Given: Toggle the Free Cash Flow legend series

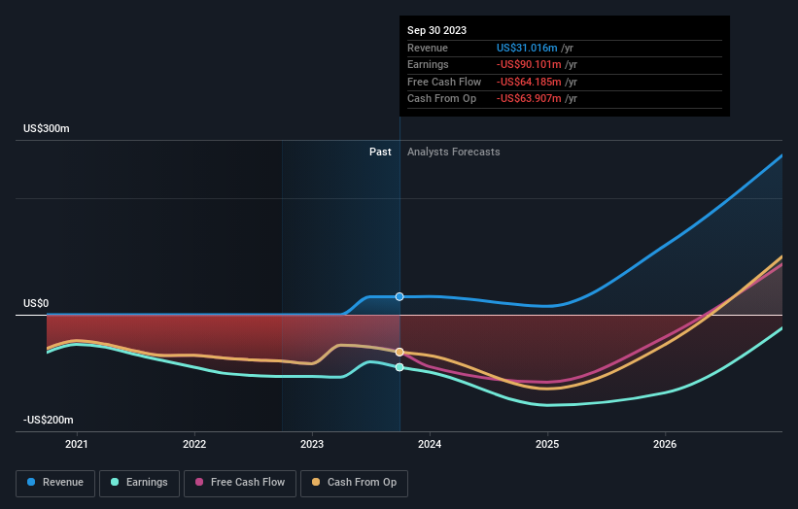Looking at the screenshot, I should (240, 483).
